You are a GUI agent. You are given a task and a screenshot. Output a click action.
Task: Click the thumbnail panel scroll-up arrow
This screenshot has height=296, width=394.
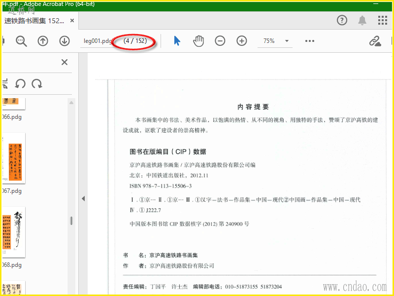coord(71,103)
